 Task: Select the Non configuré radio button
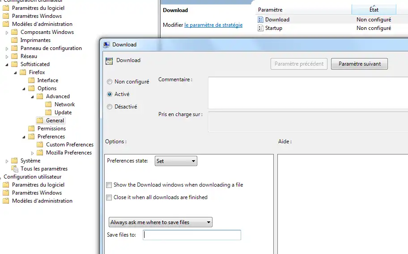(110, 82)
